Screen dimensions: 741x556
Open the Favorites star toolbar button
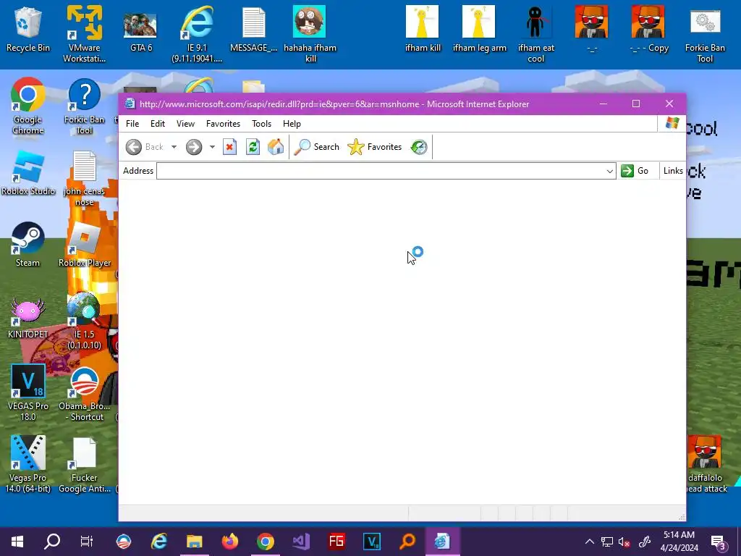[375, 147]
